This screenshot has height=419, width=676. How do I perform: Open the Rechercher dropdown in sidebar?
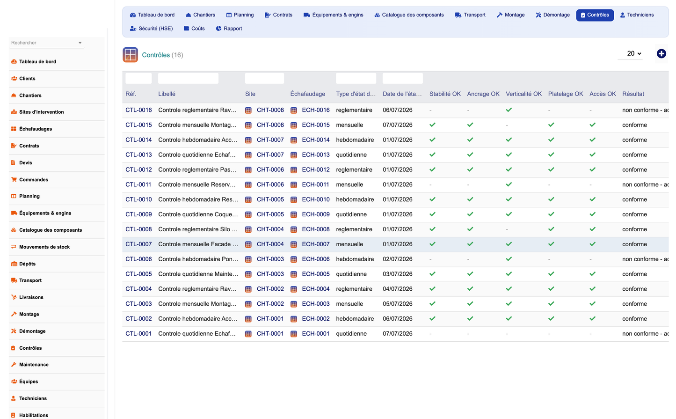pyautogui.click(x=46, y=43)
